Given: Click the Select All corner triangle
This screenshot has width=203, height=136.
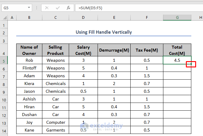Looking at the screenshot, I should click(5, 18).
